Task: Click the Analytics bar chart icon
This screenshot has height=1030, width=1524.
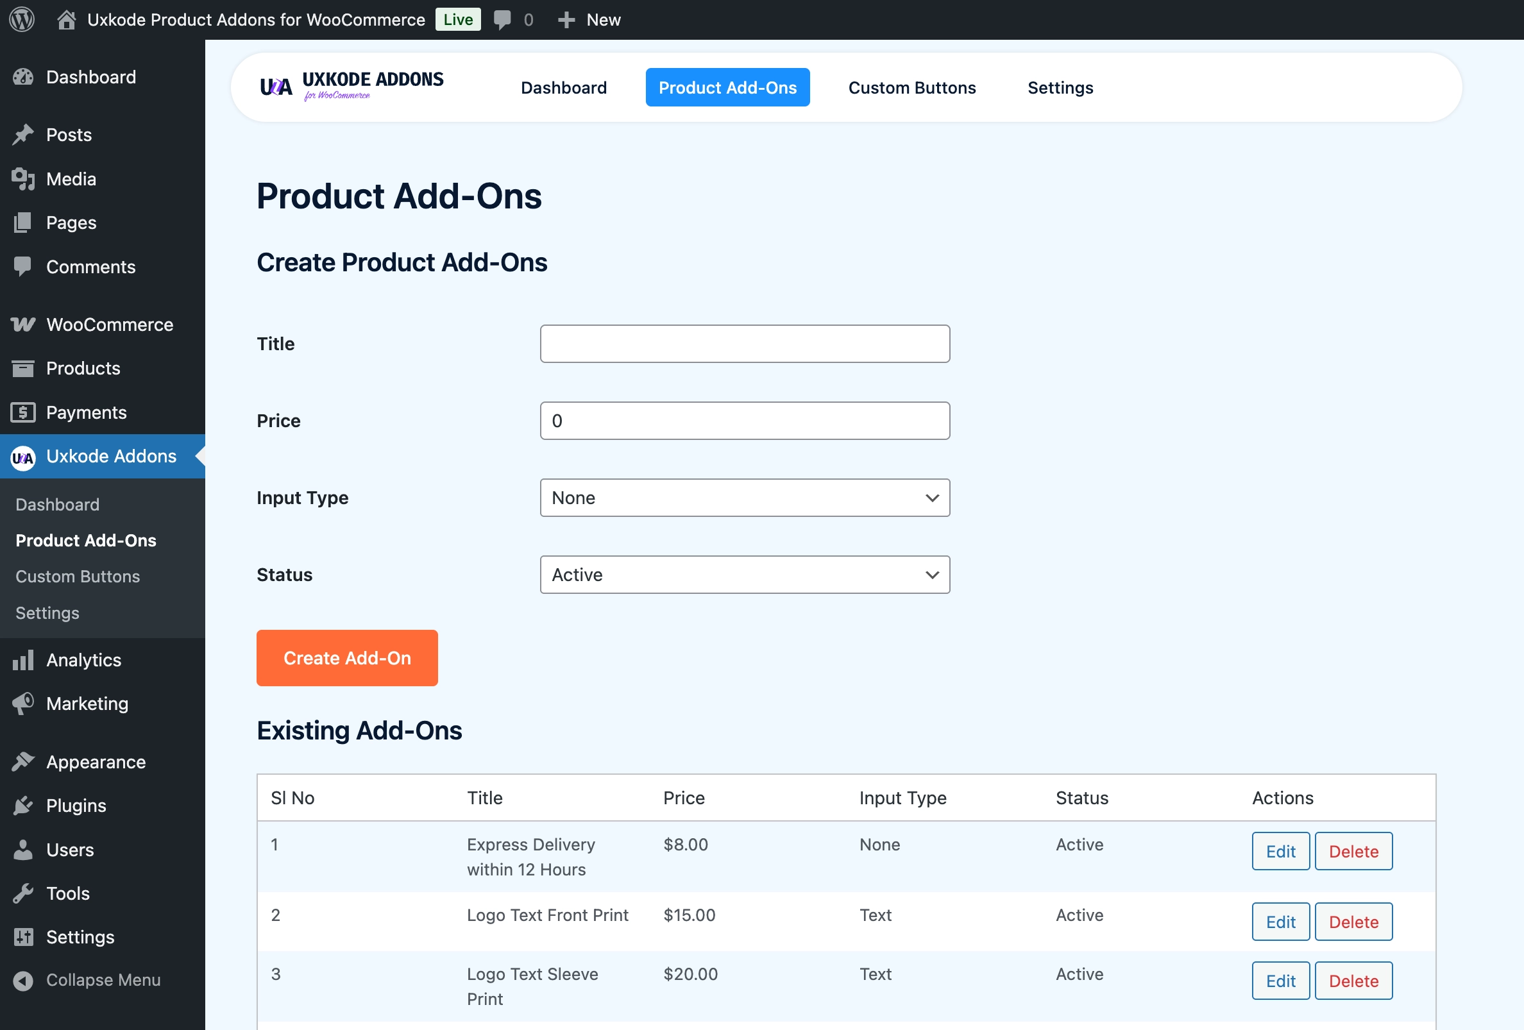Action: pyautogui.click(x=23, y=660)
